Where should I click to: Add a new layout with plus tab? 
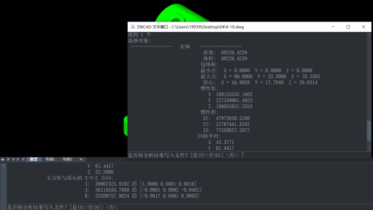pyautogui.click(x=81, y=159)
